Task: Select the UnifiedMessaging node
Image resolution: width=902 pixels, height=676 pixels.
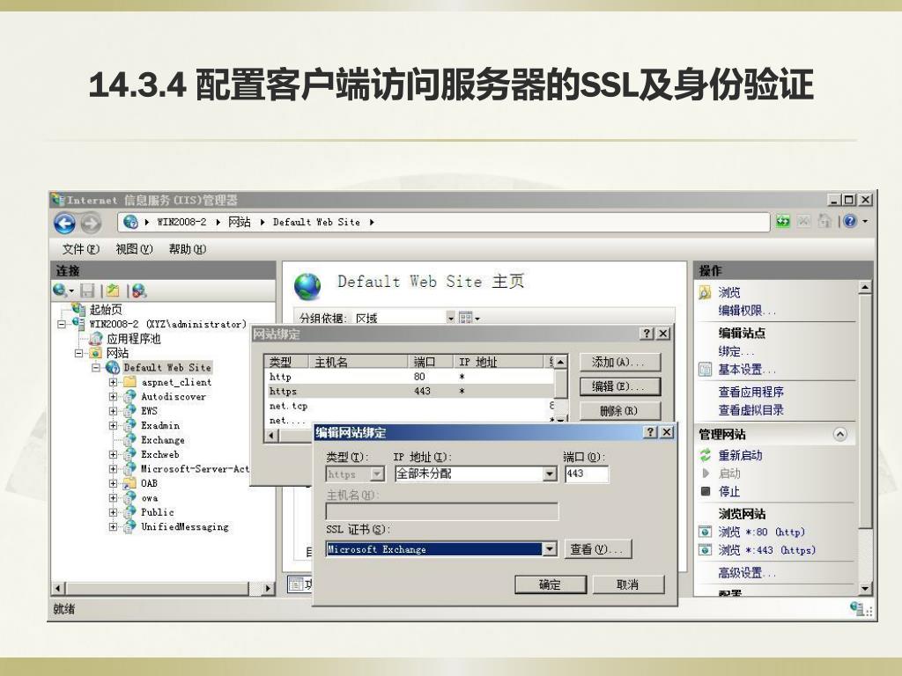Action: tap(185, 526)
